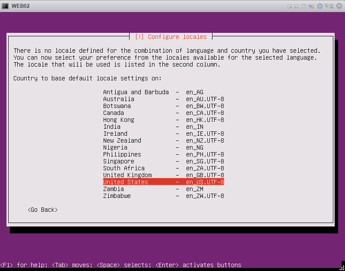Viewport: 345px width, 271px height.
Task: Click the F1 help hint at bottom
Action: (24, 265)
